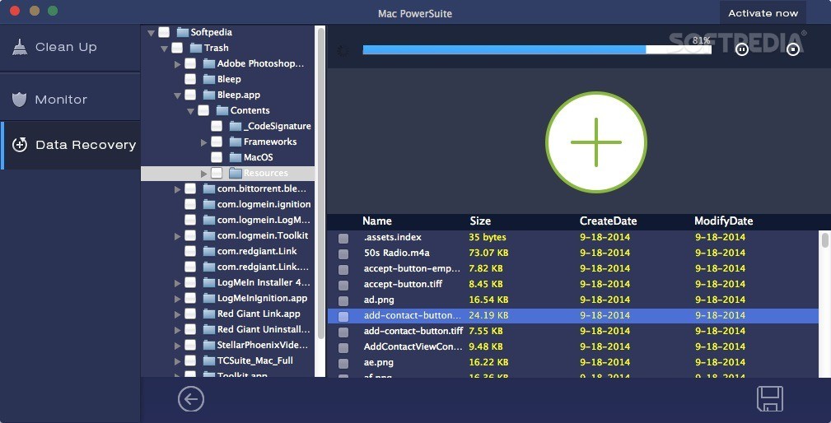The width and height of the screenshot is (831, 423).
Task: Select the Bleep folder in tree
Action: click(x=229, y=79)
